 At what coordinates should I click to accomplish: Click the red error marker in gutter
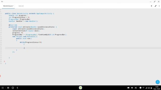coord(4,61)
